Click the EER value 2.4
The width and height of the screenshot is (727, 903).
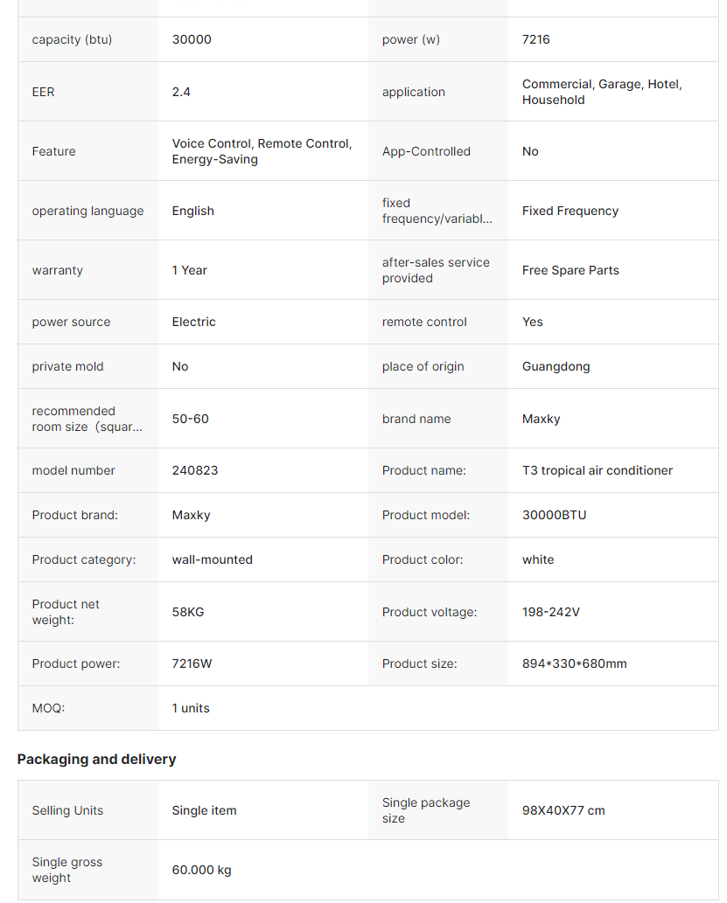(181, 92)
